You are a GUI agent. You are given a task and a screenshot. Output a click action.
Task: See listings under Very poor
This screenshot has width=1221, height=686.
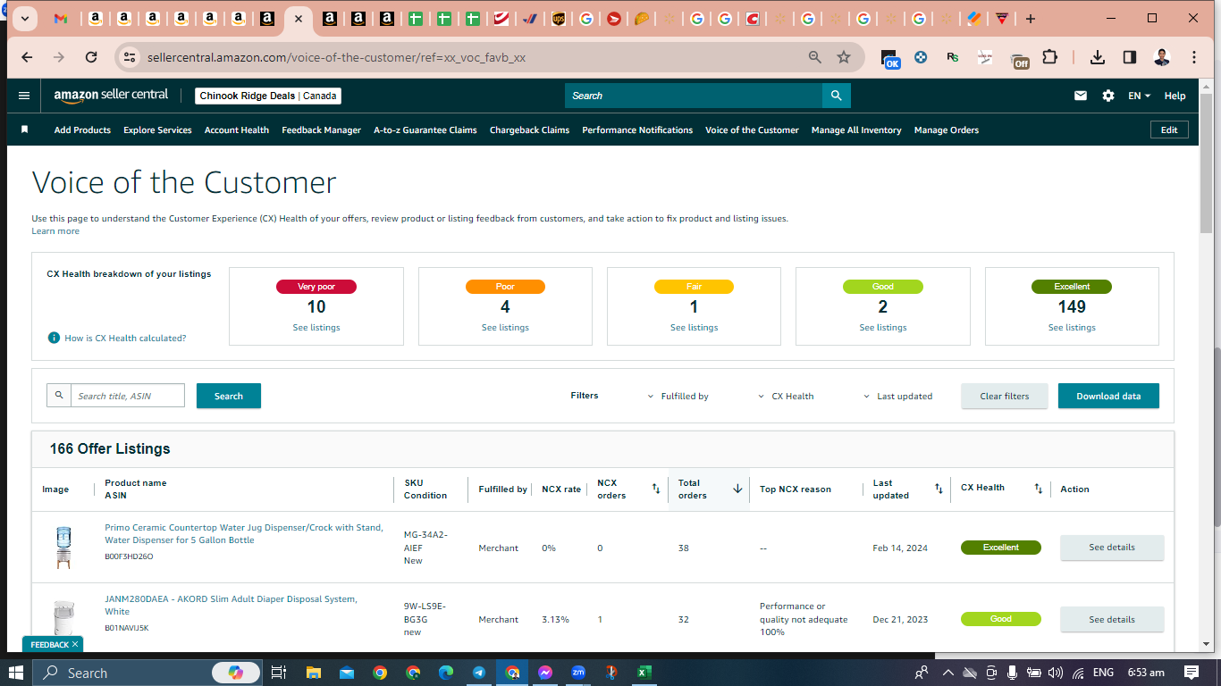tap(316, 328)
